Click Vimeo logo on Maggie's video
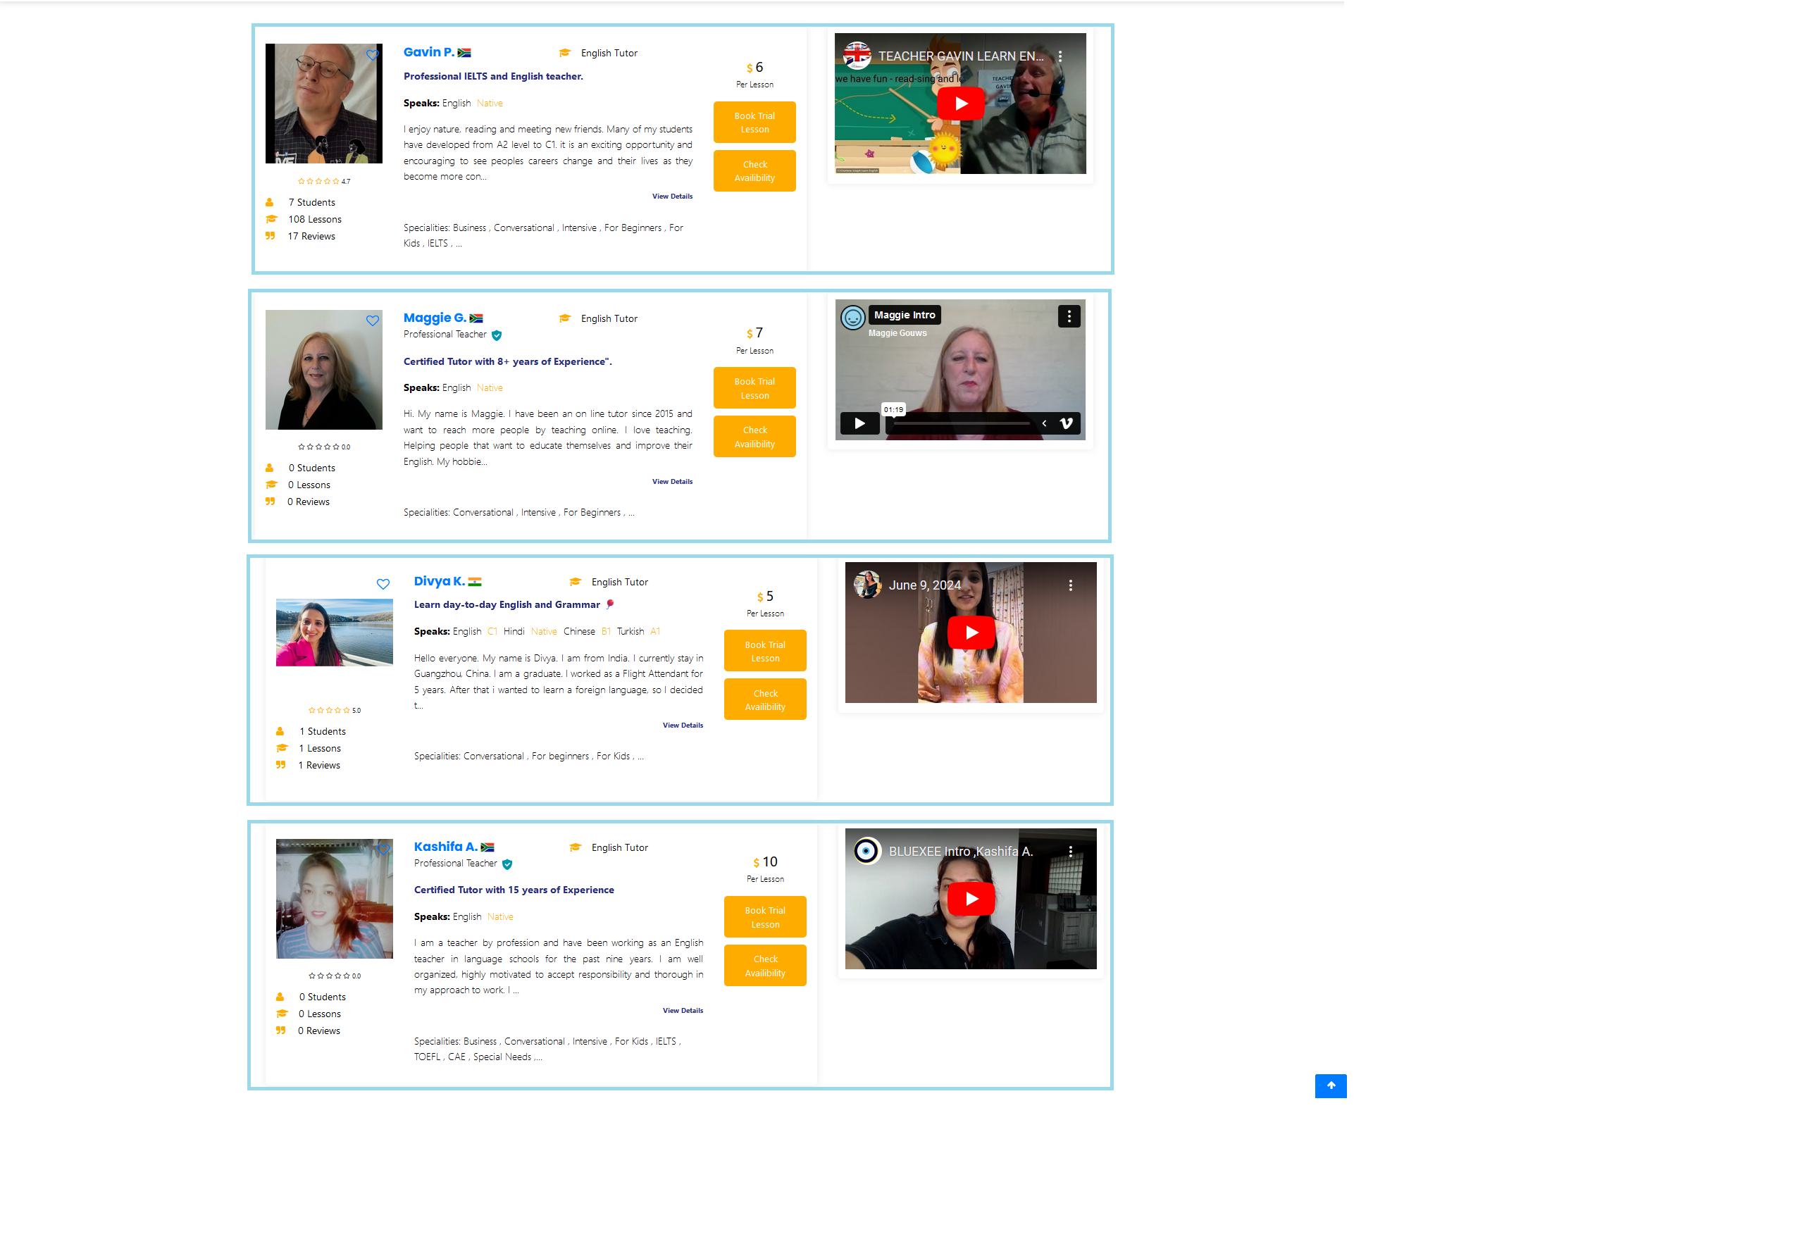The width and height of the screenshot is (1802, 1251). pyautogui.click(x=1066, y=423)
